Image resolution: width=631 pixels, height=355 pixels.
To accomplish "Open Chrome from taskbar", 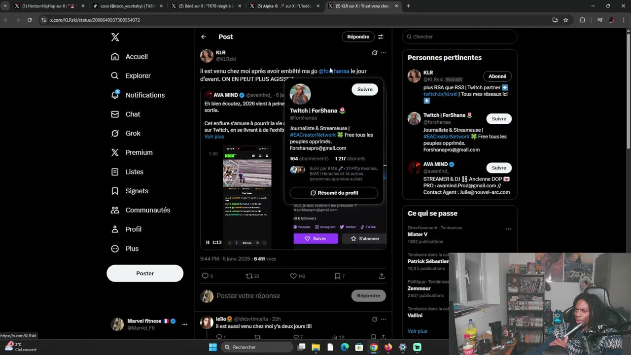I will point(374,347).
